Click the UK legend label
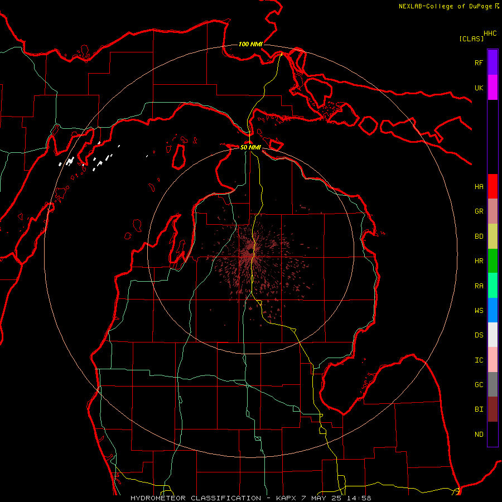The image size is (502, 502). pos(479,88)
